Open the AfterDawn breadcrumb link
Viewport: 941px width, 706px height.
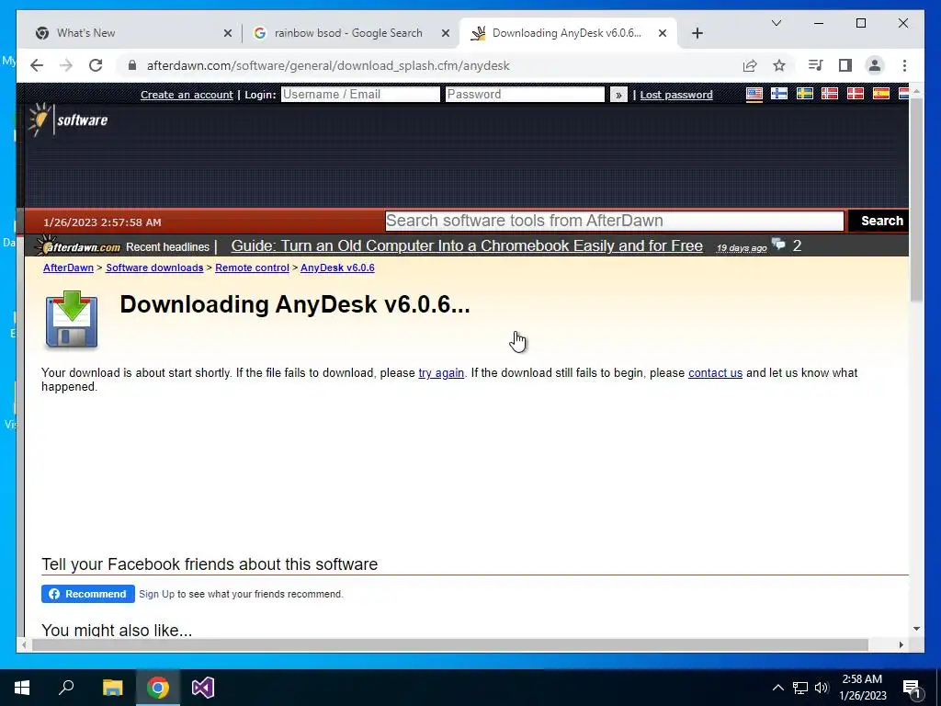pyautogui.click(x=68, y=268)
